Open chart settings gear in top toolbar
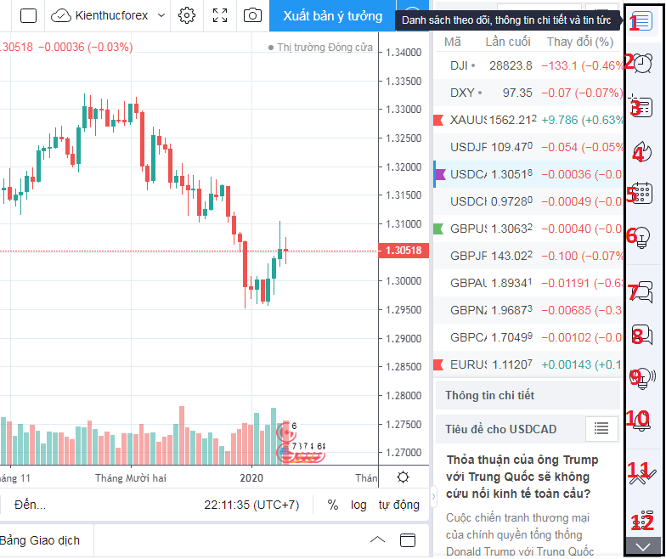 [187, 15]
